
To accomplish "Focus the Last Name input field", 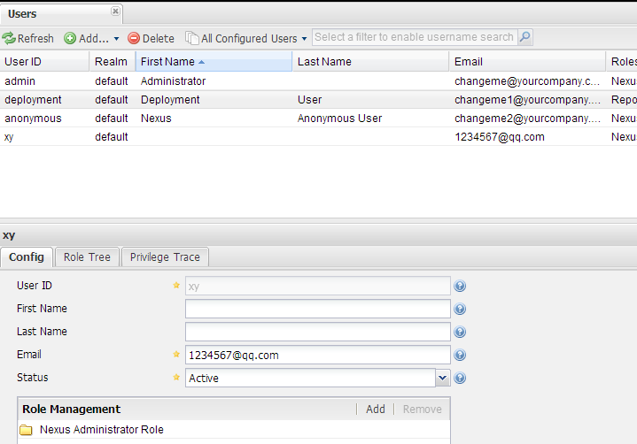I will click(x=318, y=332).
